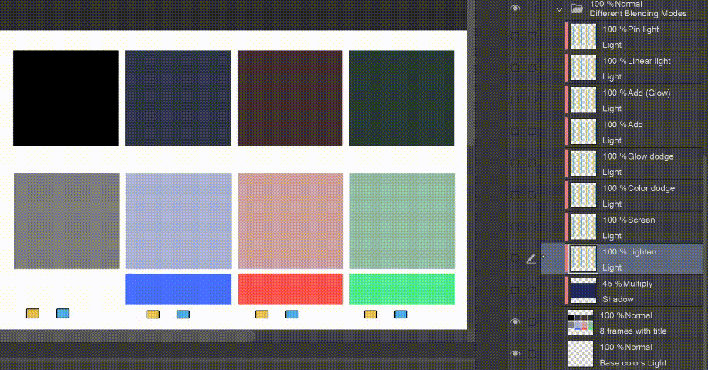Tick the selection box beside Screen layer
This screenshot has width=708, height=370.
[532, 227]
